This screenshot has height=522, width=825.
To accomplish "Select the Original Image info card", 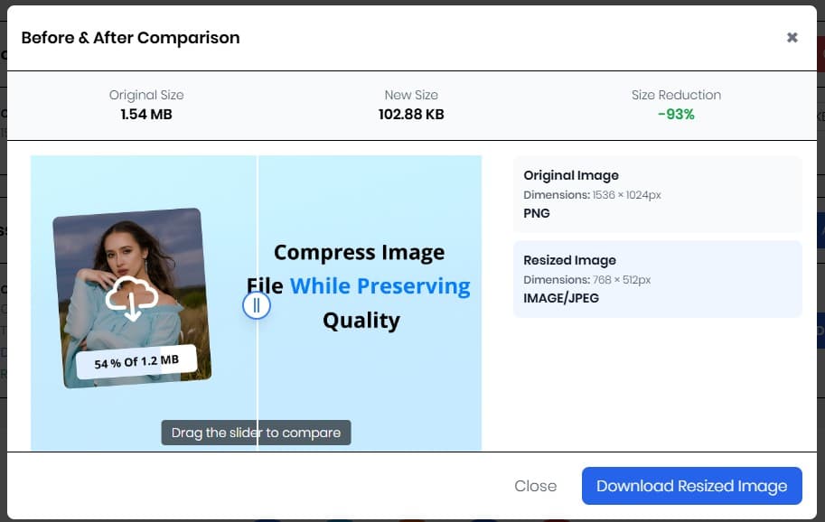I will (x=659, y=193).
